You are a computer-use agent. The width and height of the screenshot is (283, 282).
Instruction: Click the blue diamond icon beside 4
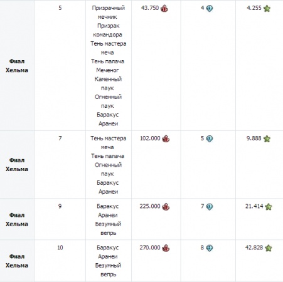click(210, 8)
